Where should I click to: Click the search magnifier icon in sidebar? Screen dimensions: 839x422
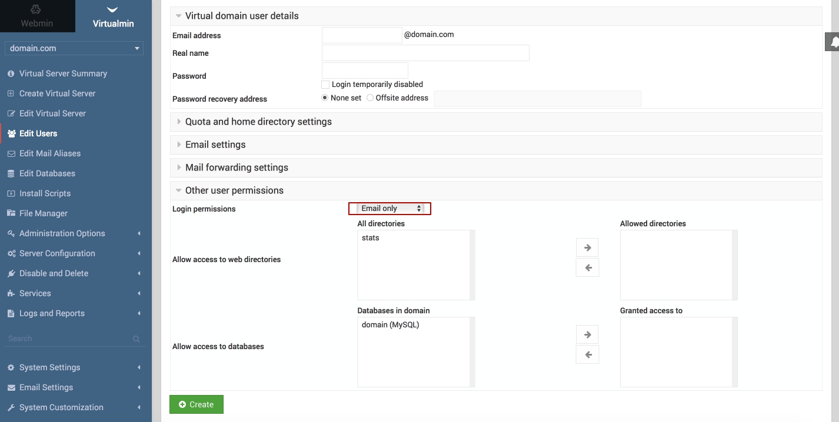[136, 339]
